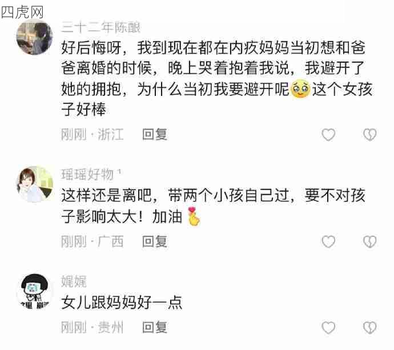
Task: Like the 瑶瑶好物 comment heart icon
Action: click(328, 242)
